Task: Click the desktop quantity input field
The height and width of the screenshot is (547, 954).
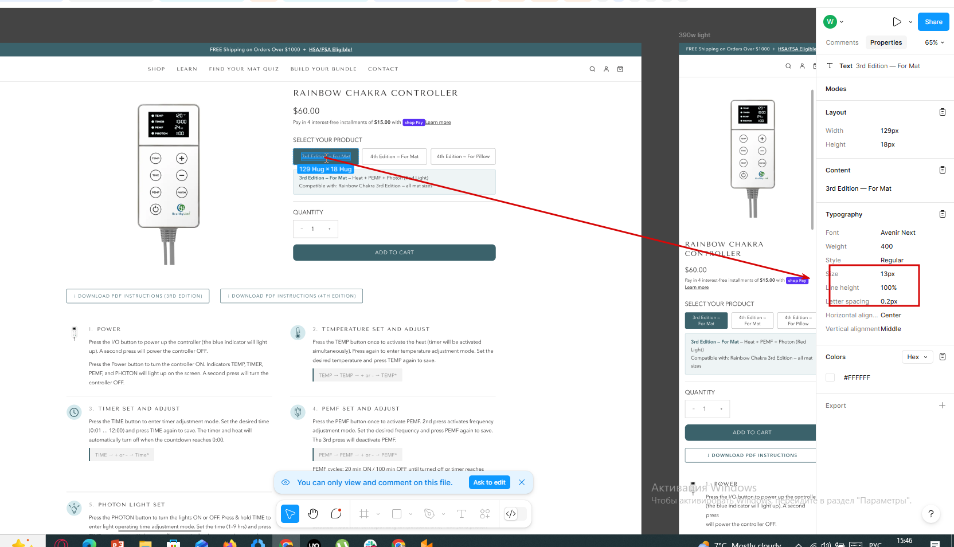Action: [315, 229]
